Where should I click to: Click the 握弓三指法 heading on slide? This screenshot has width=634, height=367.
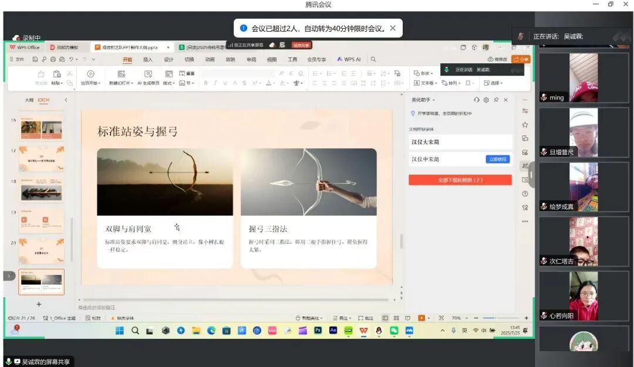pyautogui.click(x=268, y=229)
